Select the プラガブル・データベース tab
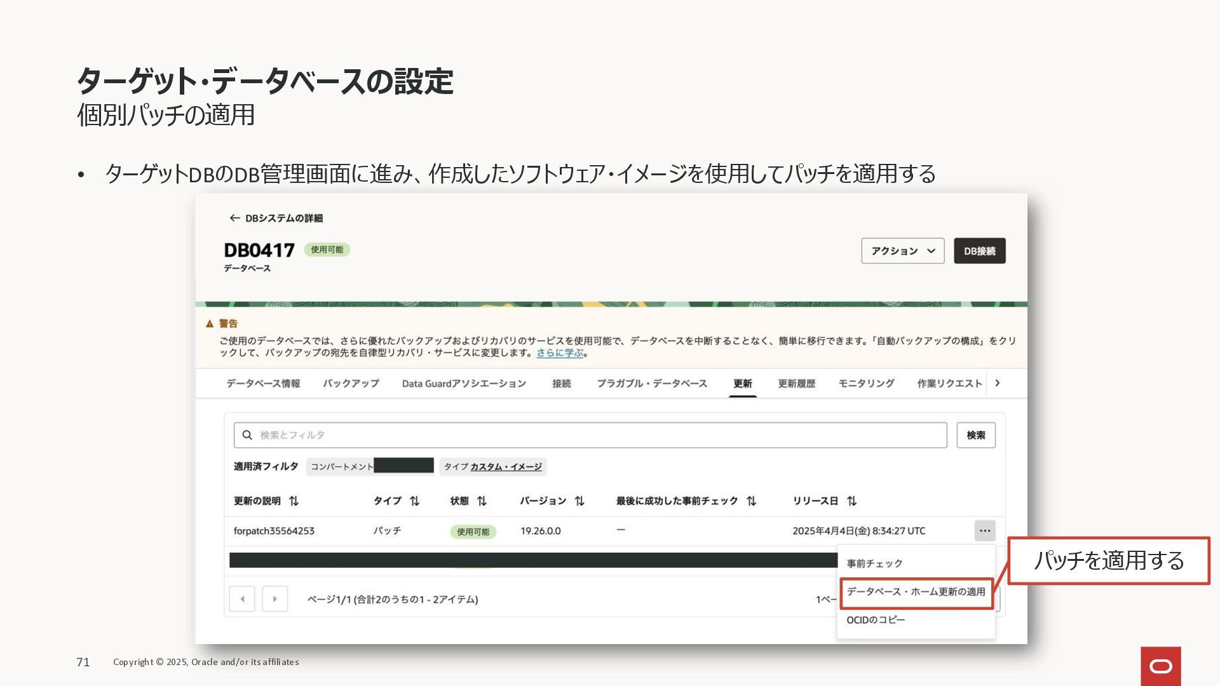 coord(651,384)
